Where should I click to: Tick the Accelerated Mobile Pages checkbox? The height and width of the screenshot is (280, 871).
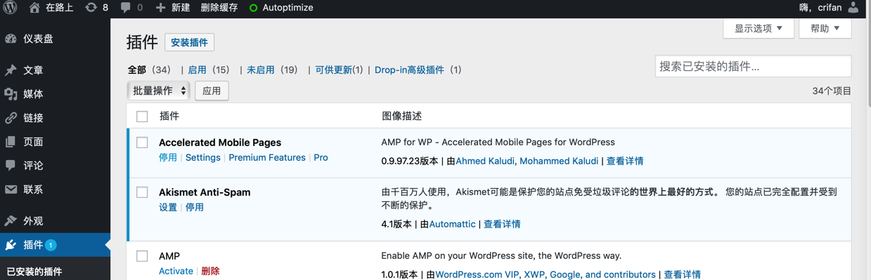(142, 142)
